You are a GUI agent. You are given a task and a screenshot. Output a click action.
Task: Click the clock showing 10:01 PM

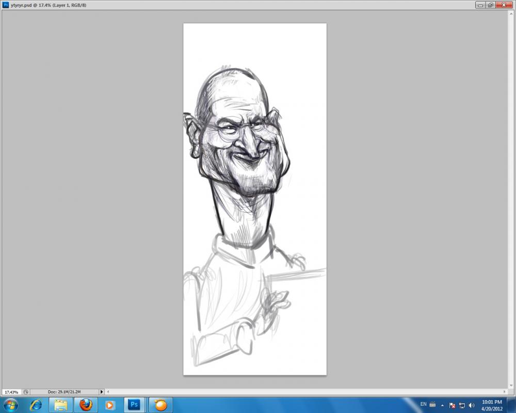click(492, 405)
